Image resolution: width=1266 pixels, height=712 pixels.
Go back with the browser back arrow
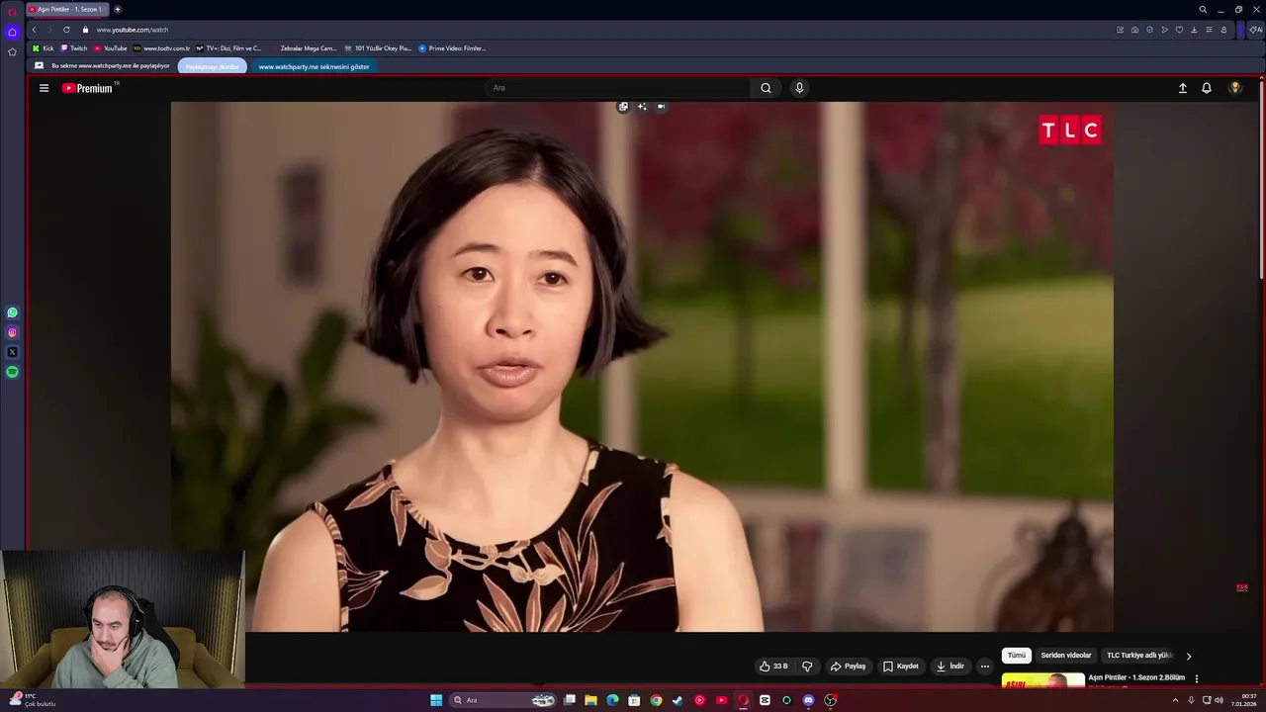pyautogui.click(x=34, y=30)
